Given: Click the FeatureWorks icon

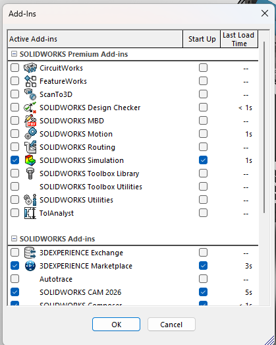Looking at the screenshot, I should pyautogui.click(x=30, y=81).
